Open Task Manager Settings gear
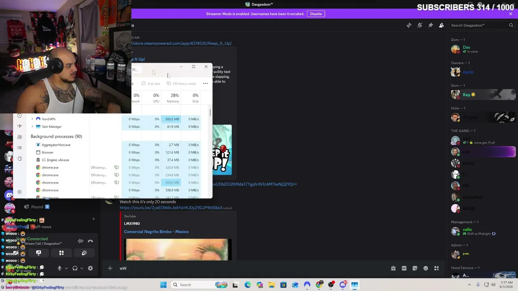The width and height of the screenshot is (518, 291). click(x=19, y=192)
